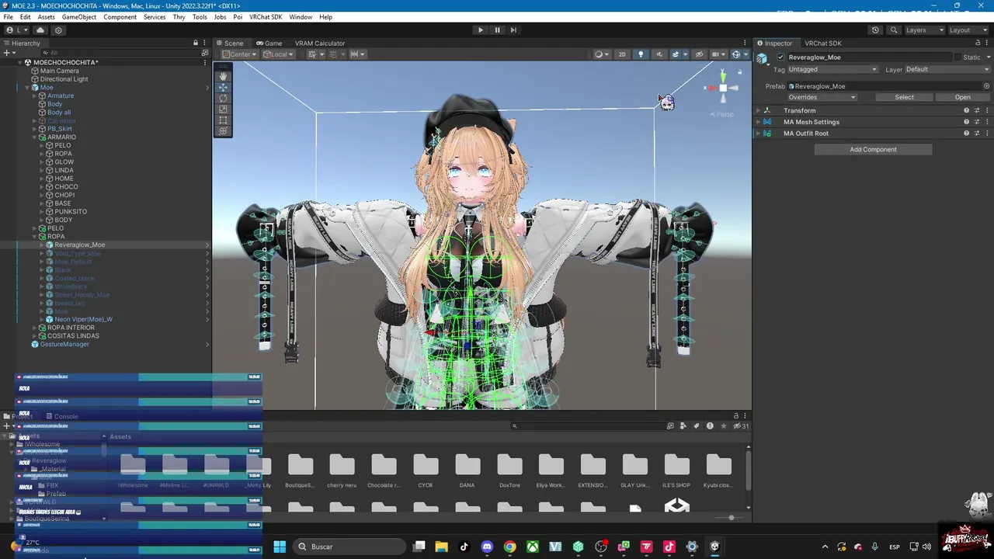Viewport: 994px width, 559px height.
Task: Select the Move tool in Scene toolbar
Action: pyautogui.click(x=223, y=87)
